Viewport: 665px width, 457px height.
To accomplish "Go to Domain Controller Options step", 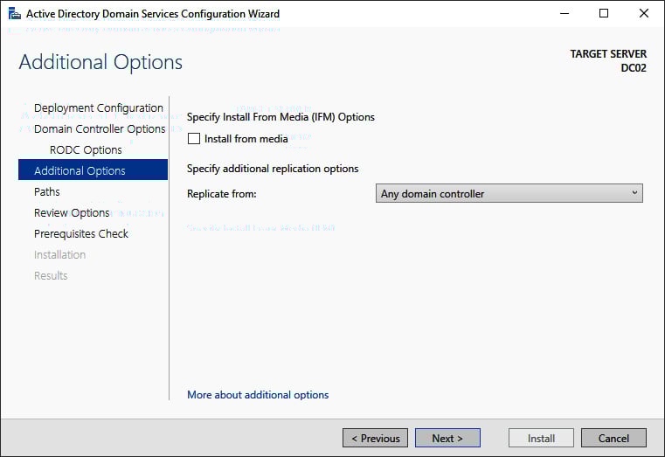I will (100, 128).
